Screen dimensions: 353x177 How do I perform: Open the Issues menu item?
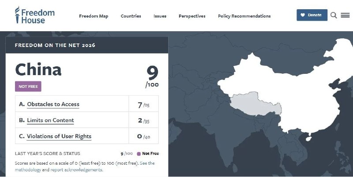tap(160, 16)
